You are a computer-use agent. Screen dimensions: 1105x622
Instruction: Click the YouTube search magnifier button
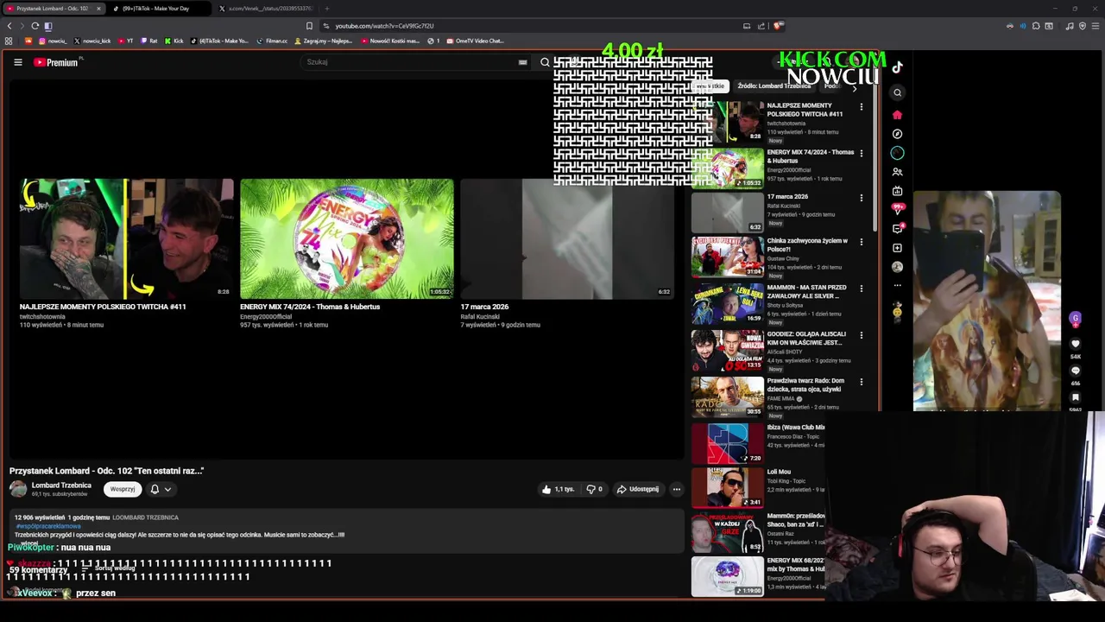[545, 62]
